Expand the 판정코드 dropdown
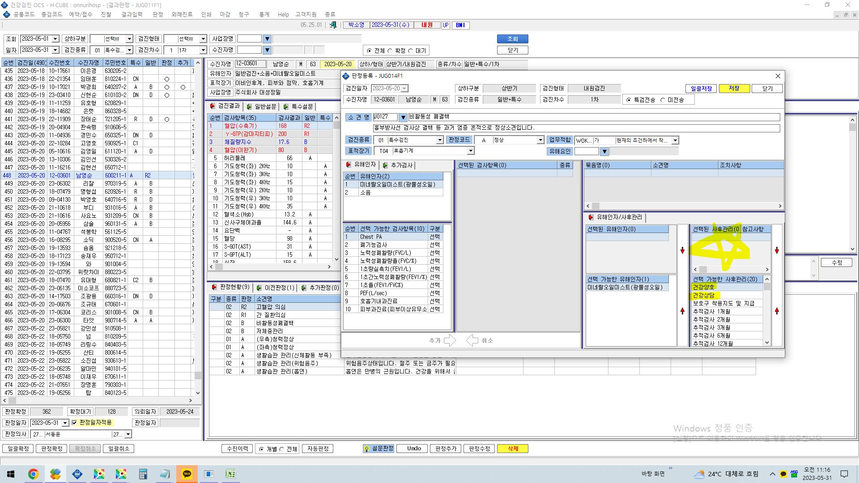Viewport: 859px width, 483px height. click(540, 140)
